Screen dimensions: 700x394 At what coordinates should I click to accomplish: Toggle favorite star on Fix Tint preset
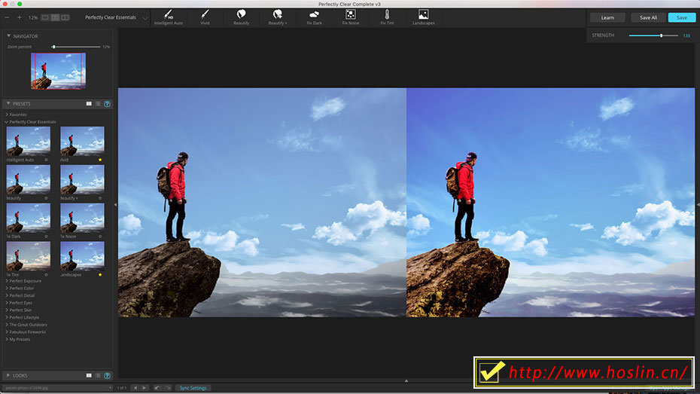[x=46, y=275]
